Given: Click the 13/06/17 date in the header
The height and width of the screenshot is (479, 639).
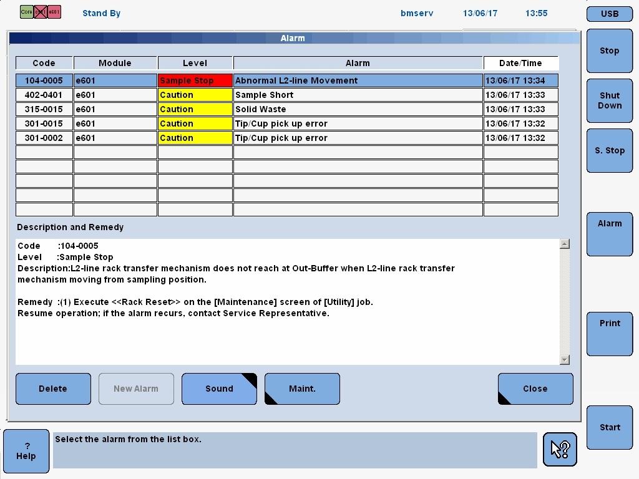Looking at the screenshot, I should (x=480, y=13).
